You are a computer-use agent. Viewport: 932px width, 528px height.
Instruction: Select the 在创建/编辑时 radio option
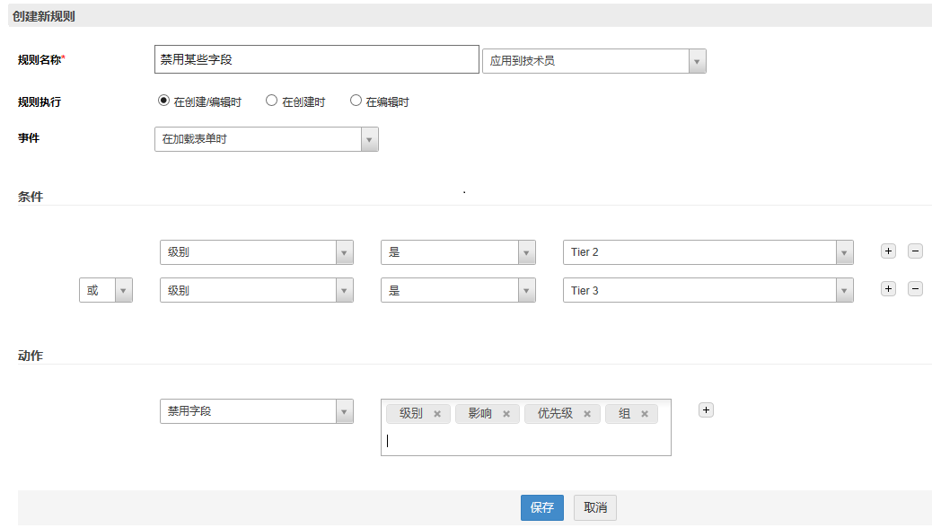(x=163, y=101)
